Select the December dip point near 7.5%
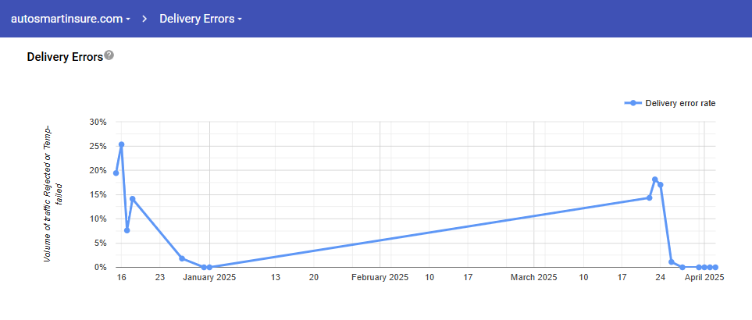The width and height of the screenshot is (752, 320). tap(127, 230)
